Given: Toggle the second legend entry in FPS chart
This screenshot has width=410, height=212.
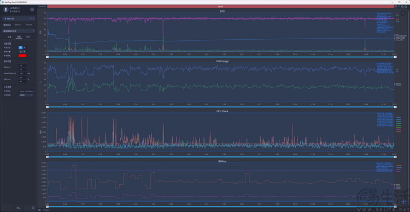Looking at the screenshot, I should [400, 36].
